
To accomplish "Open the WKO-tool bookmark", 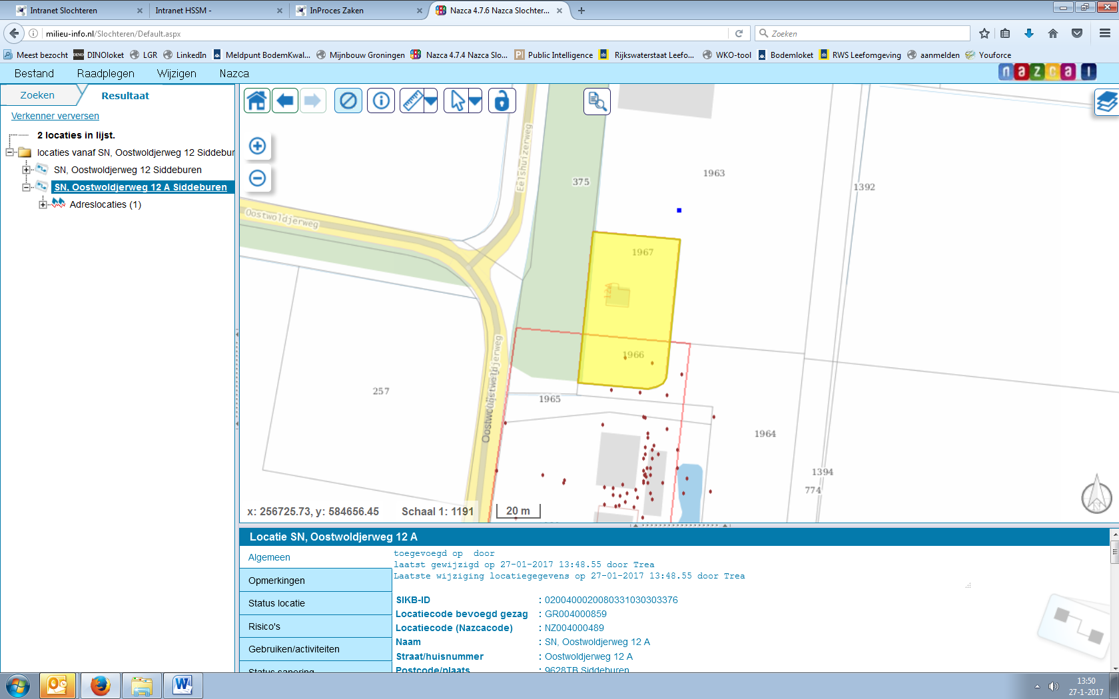I will [x=727, y=55].
